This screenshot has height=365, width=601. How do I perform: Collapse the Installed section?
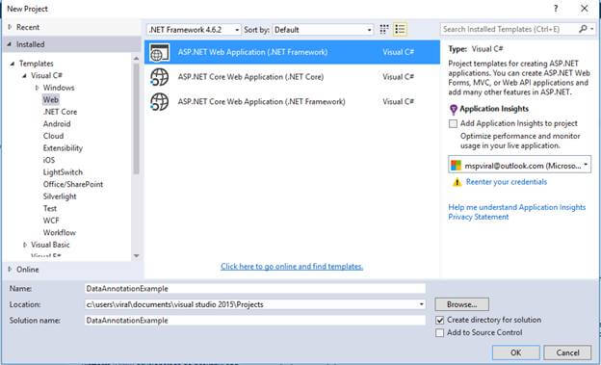coord(10,44)
